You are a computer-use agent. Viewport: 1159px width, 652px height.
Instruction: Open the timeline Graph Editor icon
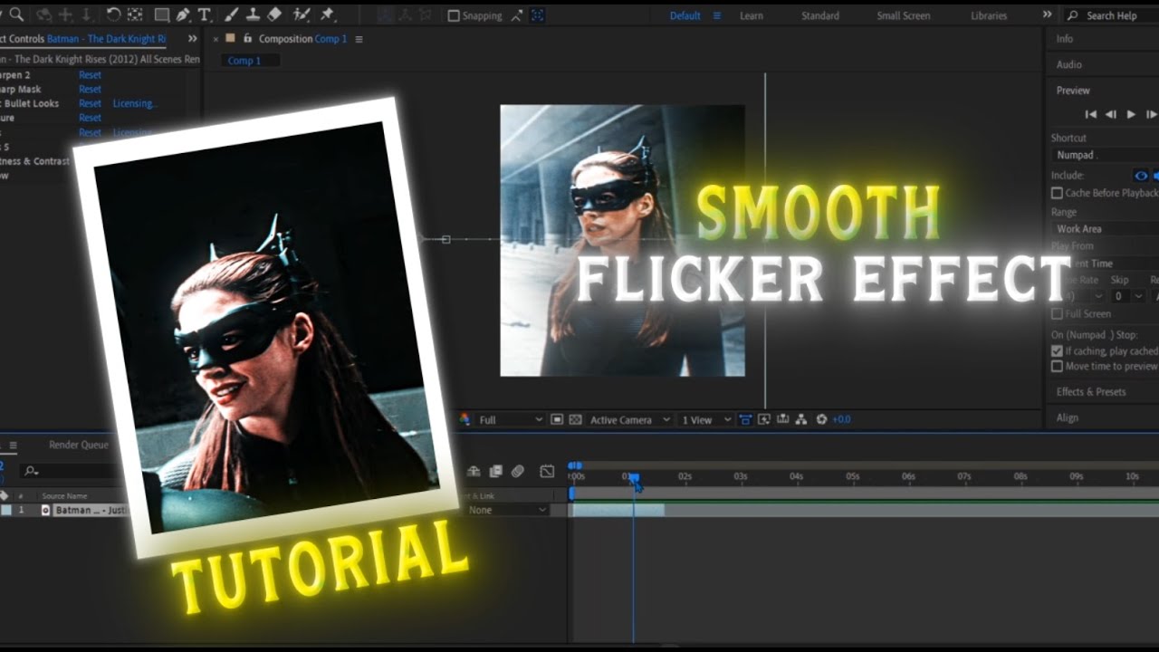[547, 471]
